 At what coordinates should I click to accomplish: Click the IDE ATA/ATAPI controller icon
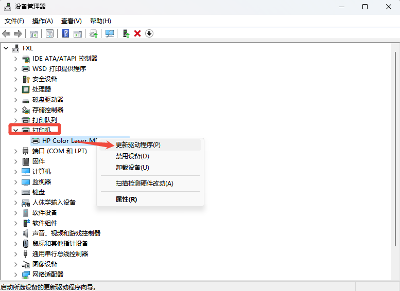pyautogui.click(x=26, y=59)
